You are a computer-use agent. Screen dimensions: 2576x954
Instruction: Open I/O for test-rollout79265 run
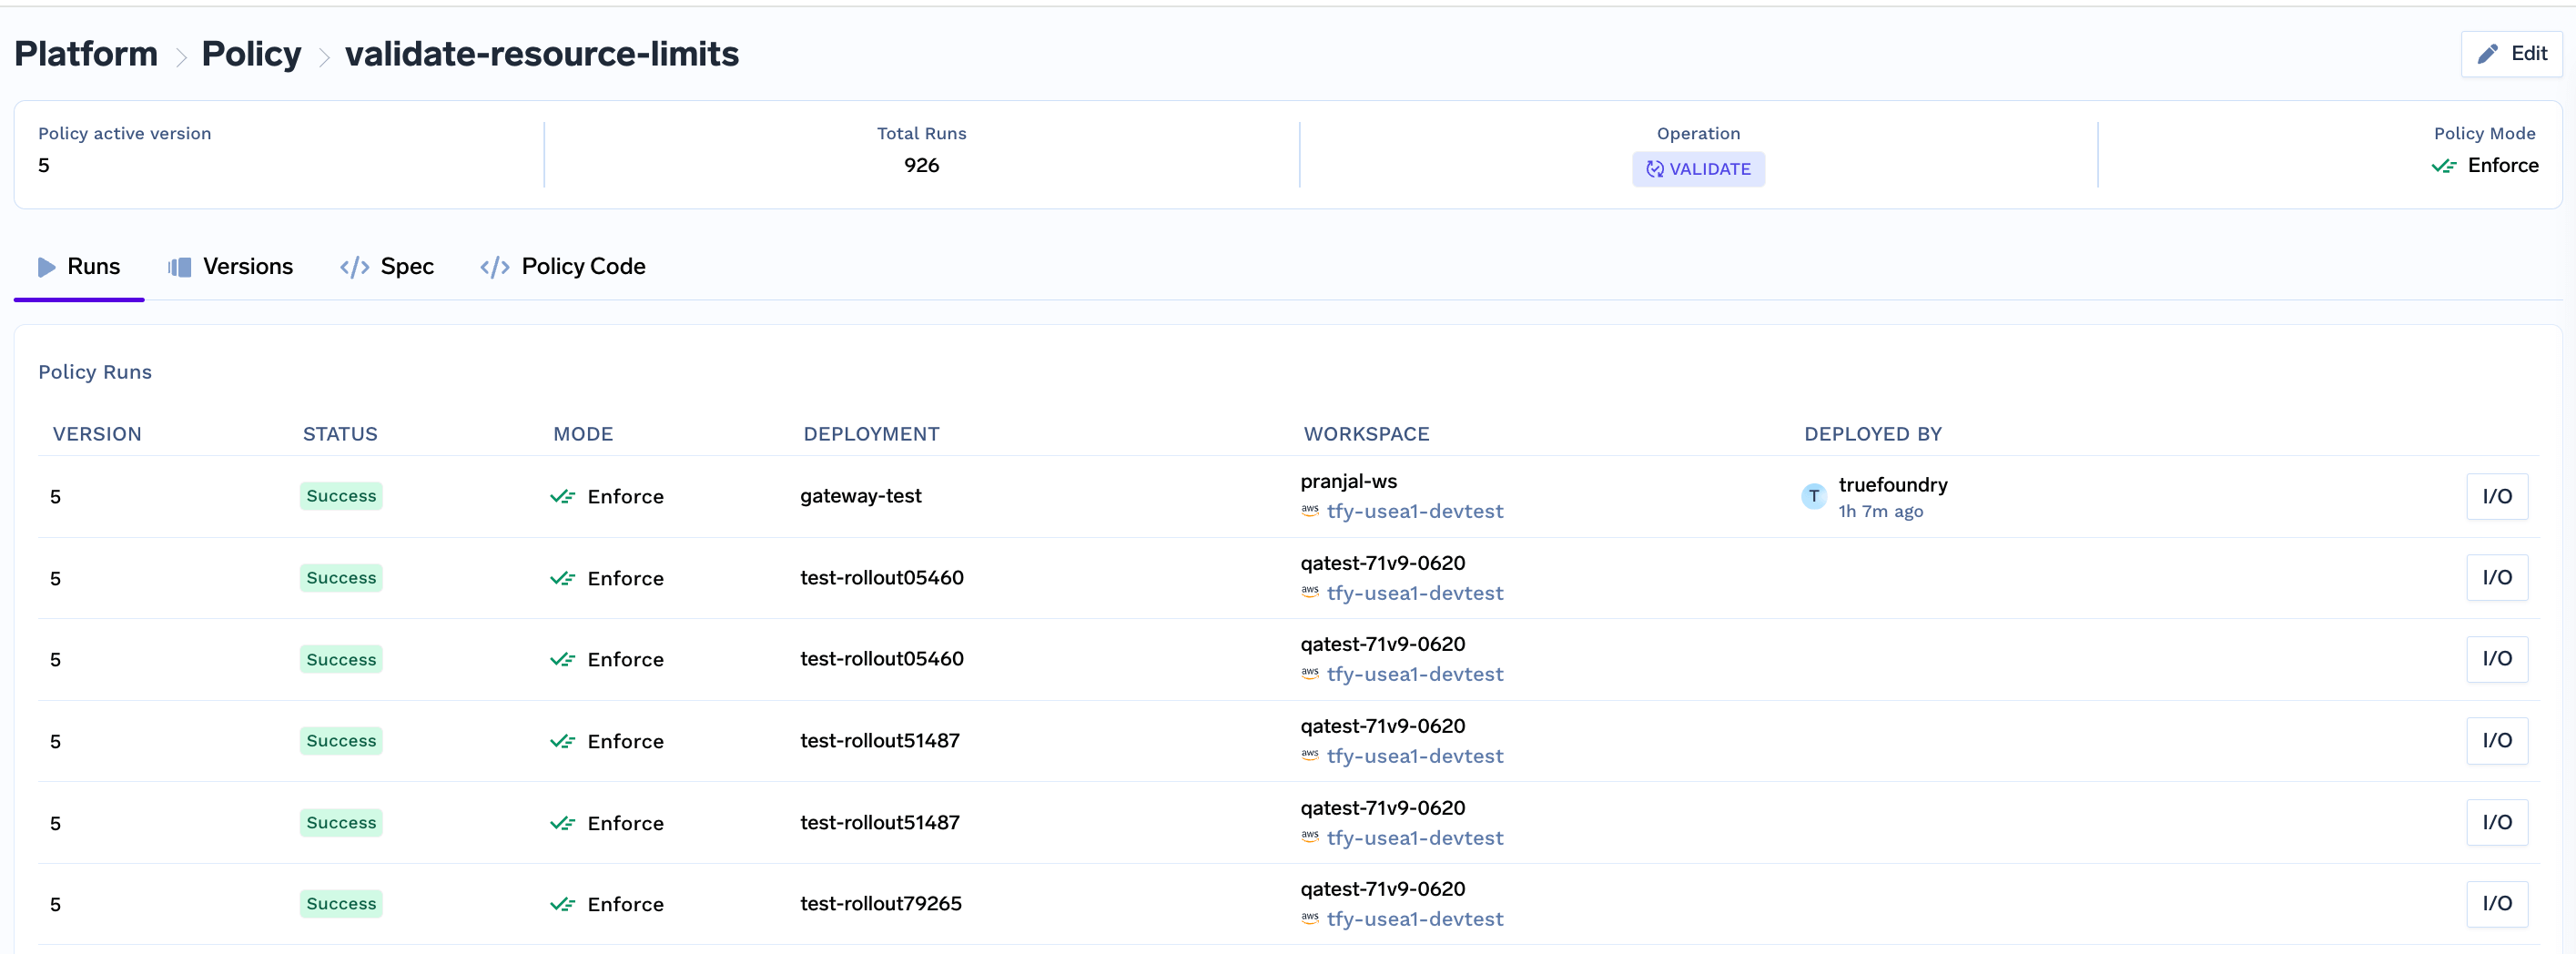pos(2497,904)
